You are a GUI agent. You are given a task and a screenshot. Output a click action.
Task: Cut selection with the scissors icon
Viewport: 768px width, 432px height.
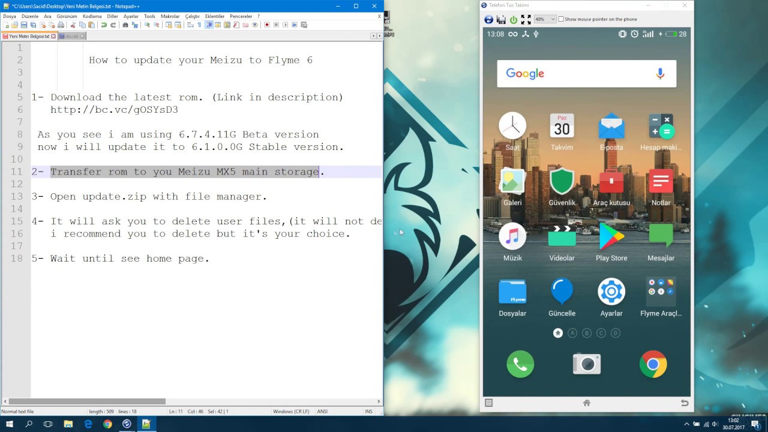click(x=73, y=25)
